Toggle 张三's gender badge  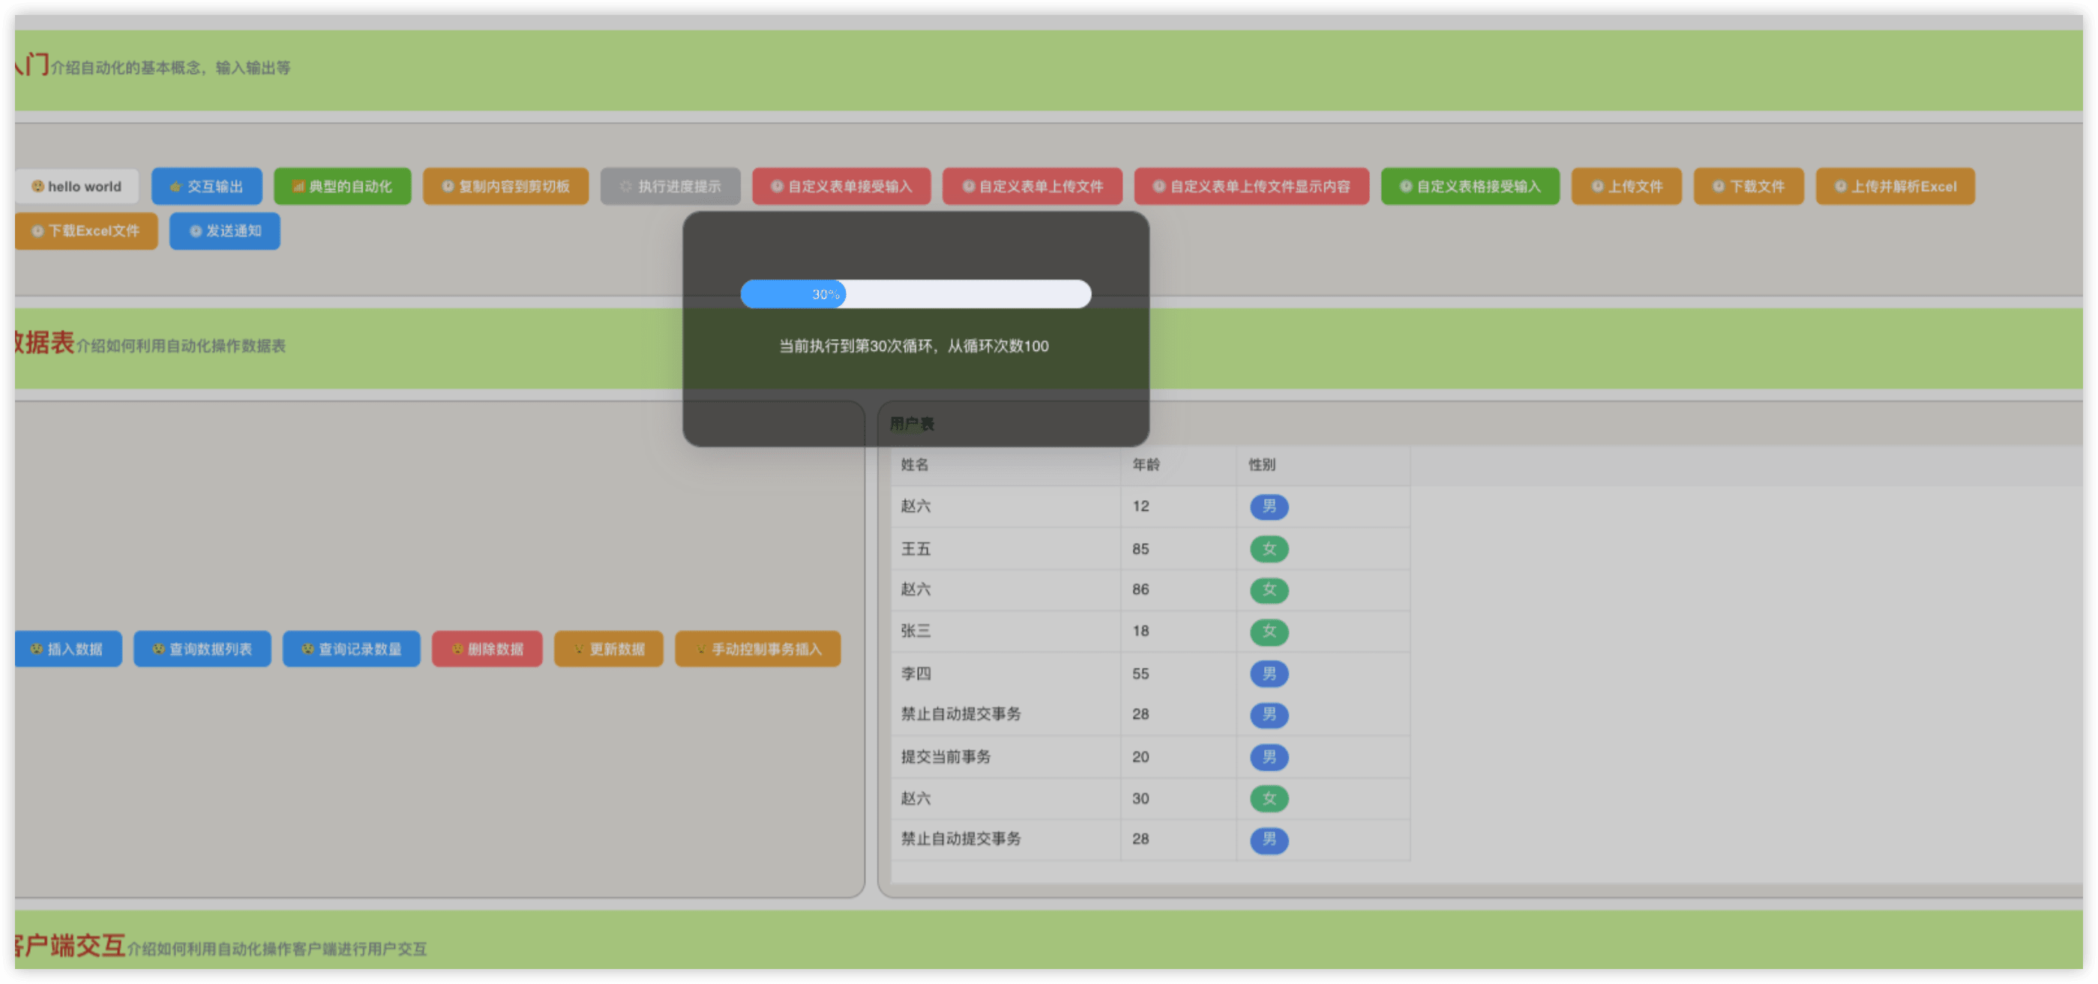point(1268,631)
